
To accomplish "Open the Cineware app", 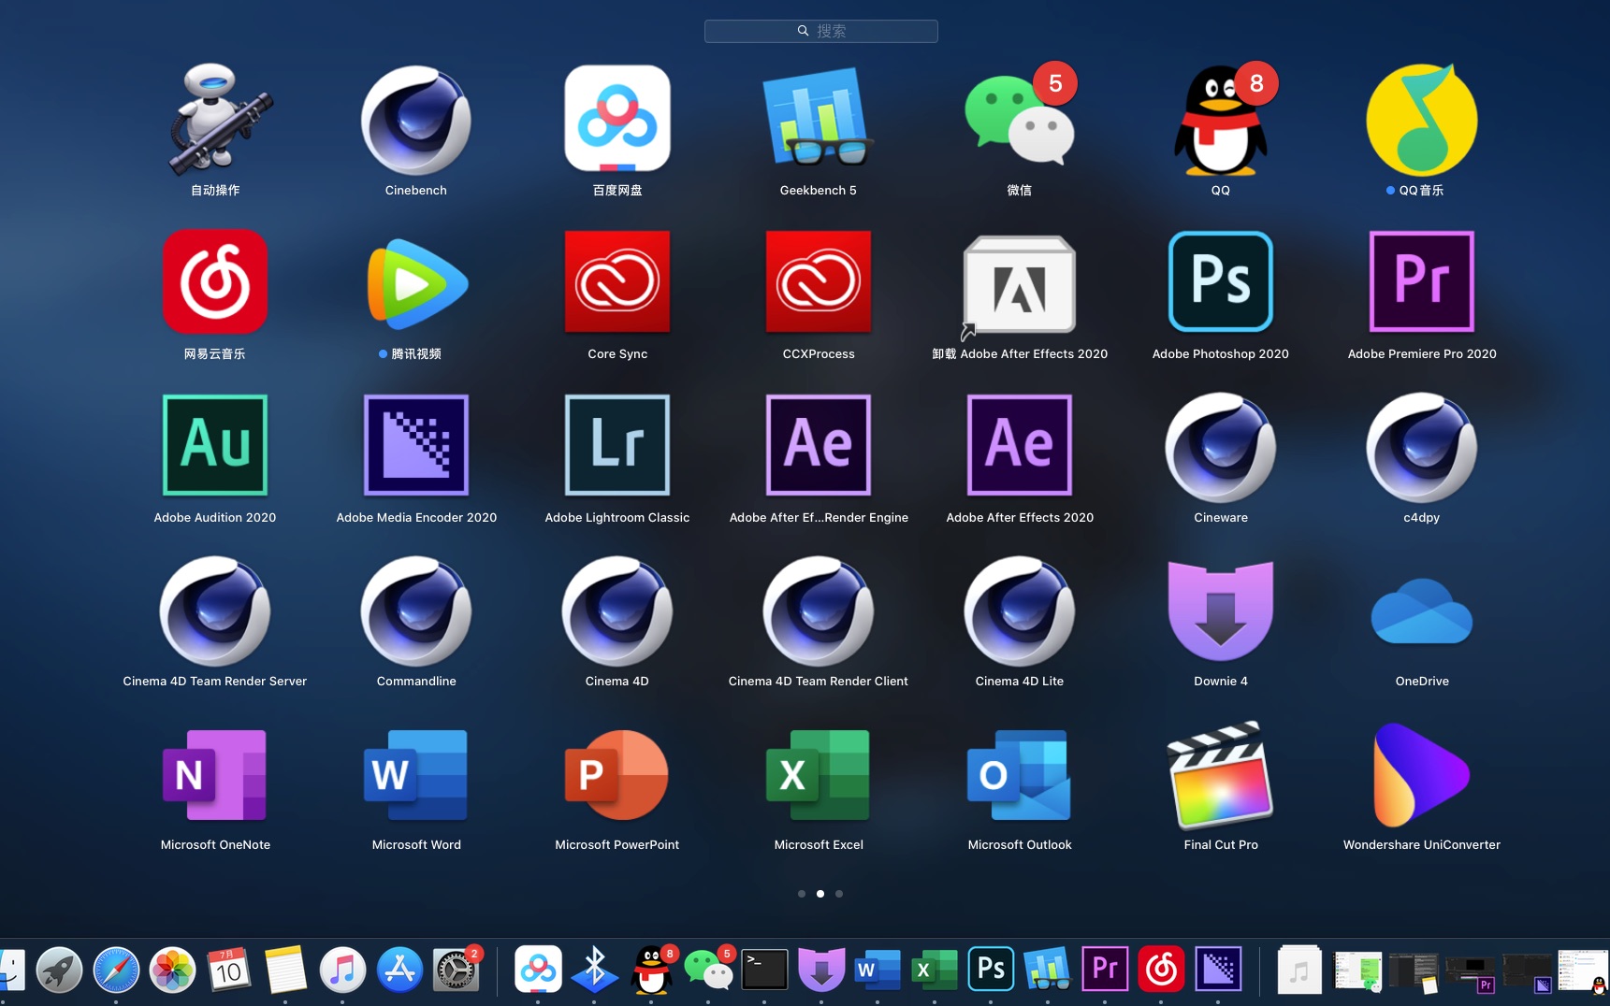I will pos(1221,447).
